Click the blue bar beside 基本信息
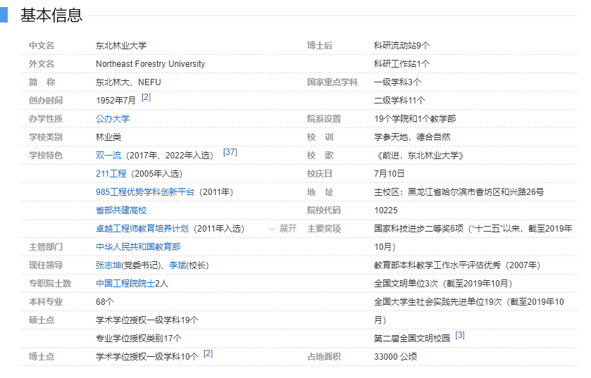 pos(4,15)
